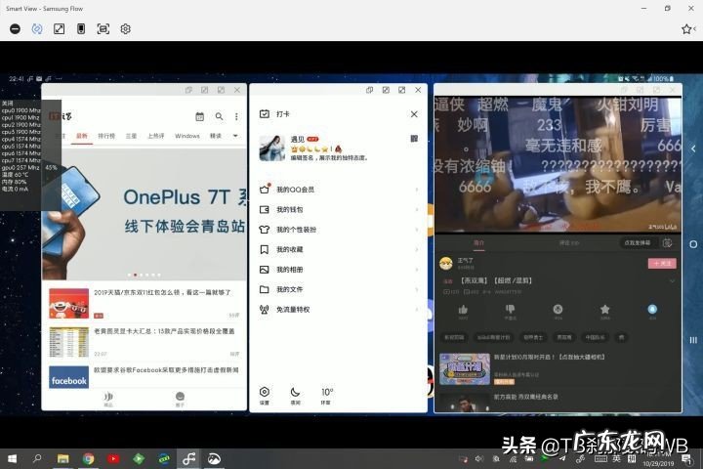
Task: Click the facebook article thumbnail
Action: coord(68,377)
